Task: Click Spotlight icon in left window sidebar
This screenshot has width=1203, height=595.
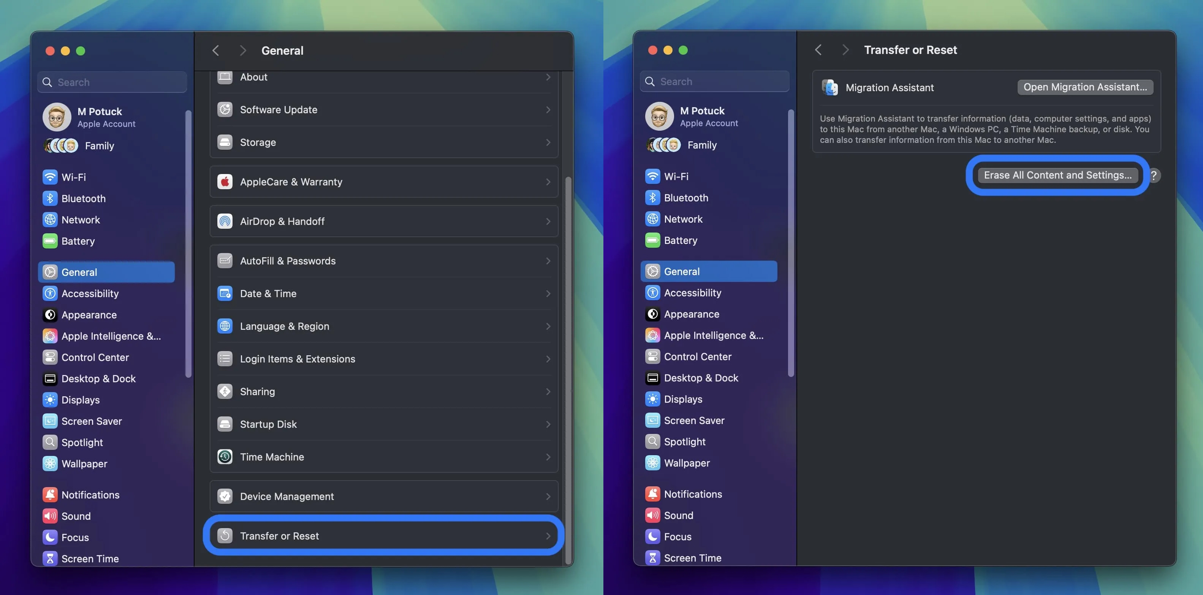Action: pyautogui.click(x=50, y=442)
